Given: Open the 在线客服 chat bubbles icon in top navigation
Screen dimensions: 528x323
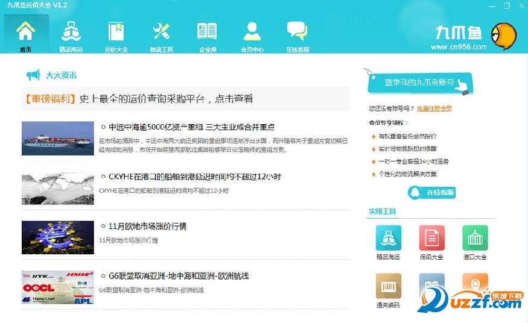Looking at the screenshot, I should point(297,31).
